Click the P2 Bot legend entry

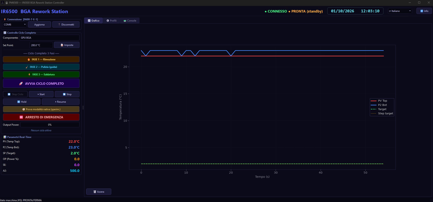coord(379,105)
